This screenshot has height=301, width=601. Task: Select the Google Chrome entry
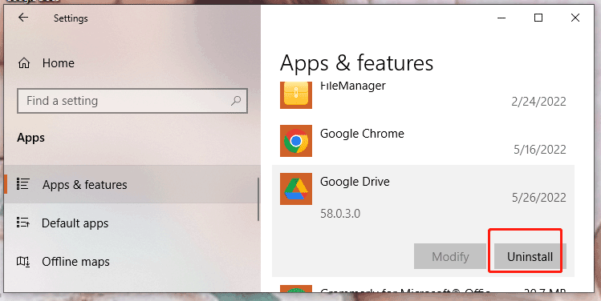[x=423, y=141]
